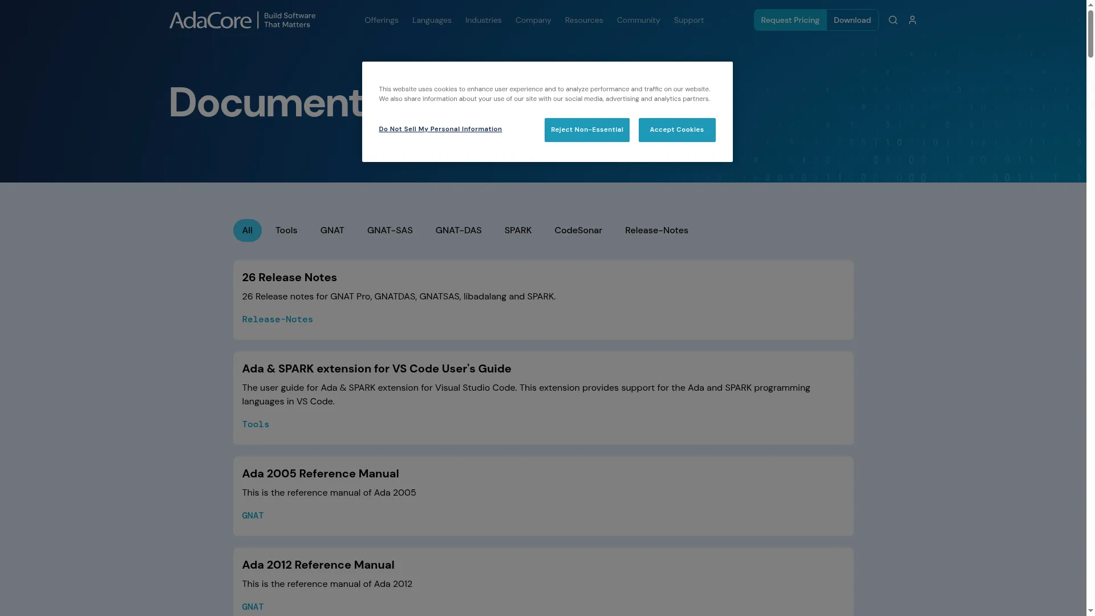Filter documentation by SPARK

coord(518,230)
